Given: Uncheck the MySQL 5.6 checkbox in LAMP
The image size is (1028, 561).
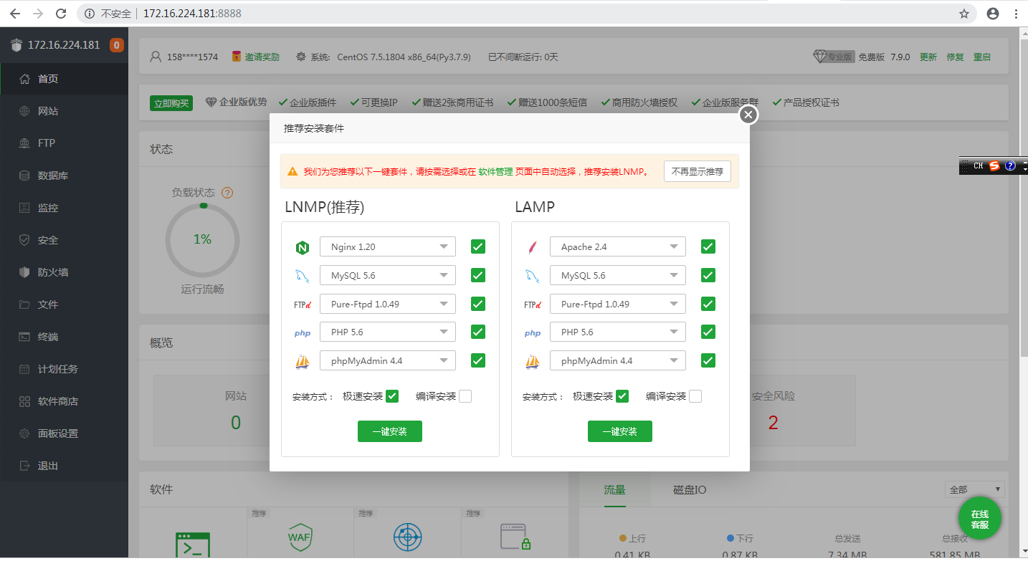Looking at the screenshot, I should pyautogui.click(x=708, y=275).
